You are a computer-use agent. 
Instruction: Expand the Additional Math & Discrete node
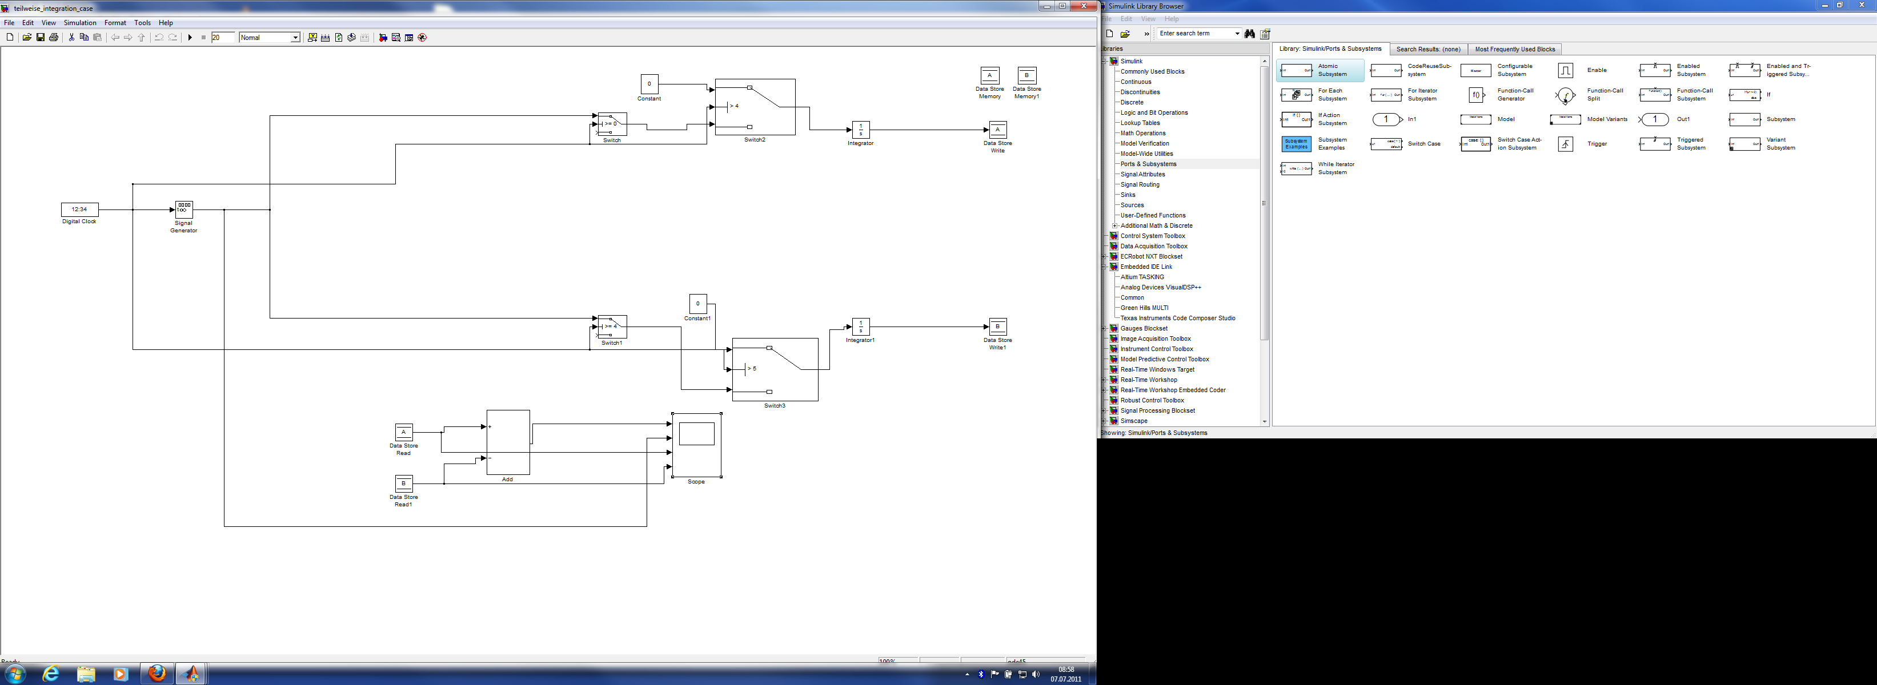[1115, 225]
